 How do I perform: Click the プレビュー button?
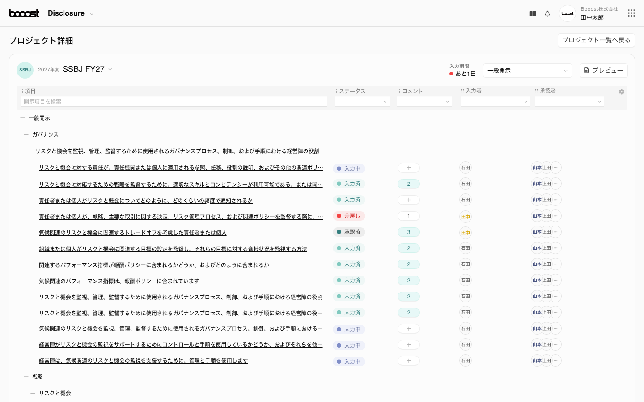click(603, 71)
